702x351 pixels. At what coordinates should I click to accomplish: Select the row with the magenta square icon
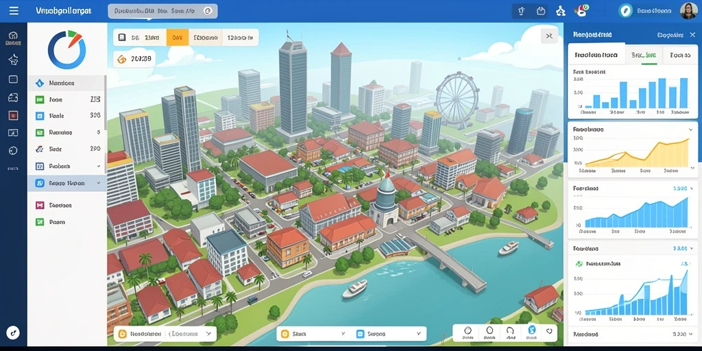(x=66, y=205)
